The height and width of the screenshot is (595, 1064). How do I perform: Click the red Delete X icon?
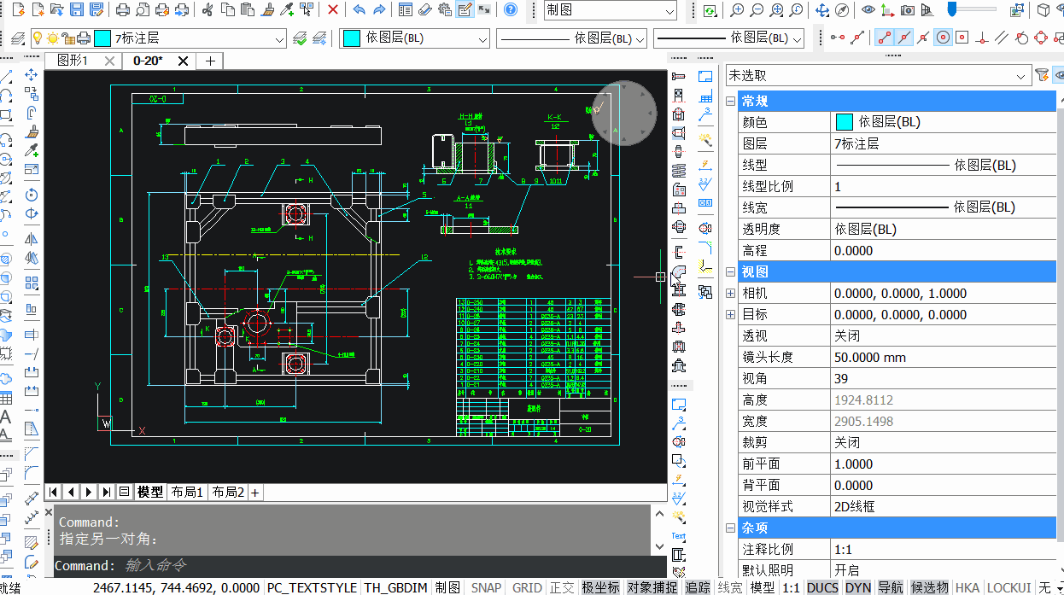click(333, 10)
